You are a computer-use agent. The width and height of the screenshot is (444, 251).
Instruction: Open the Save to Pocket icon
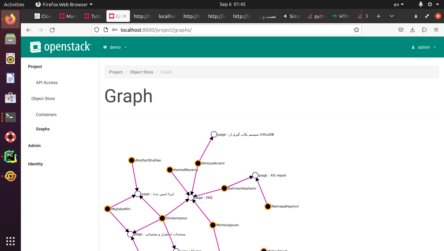tap(401, 30)
